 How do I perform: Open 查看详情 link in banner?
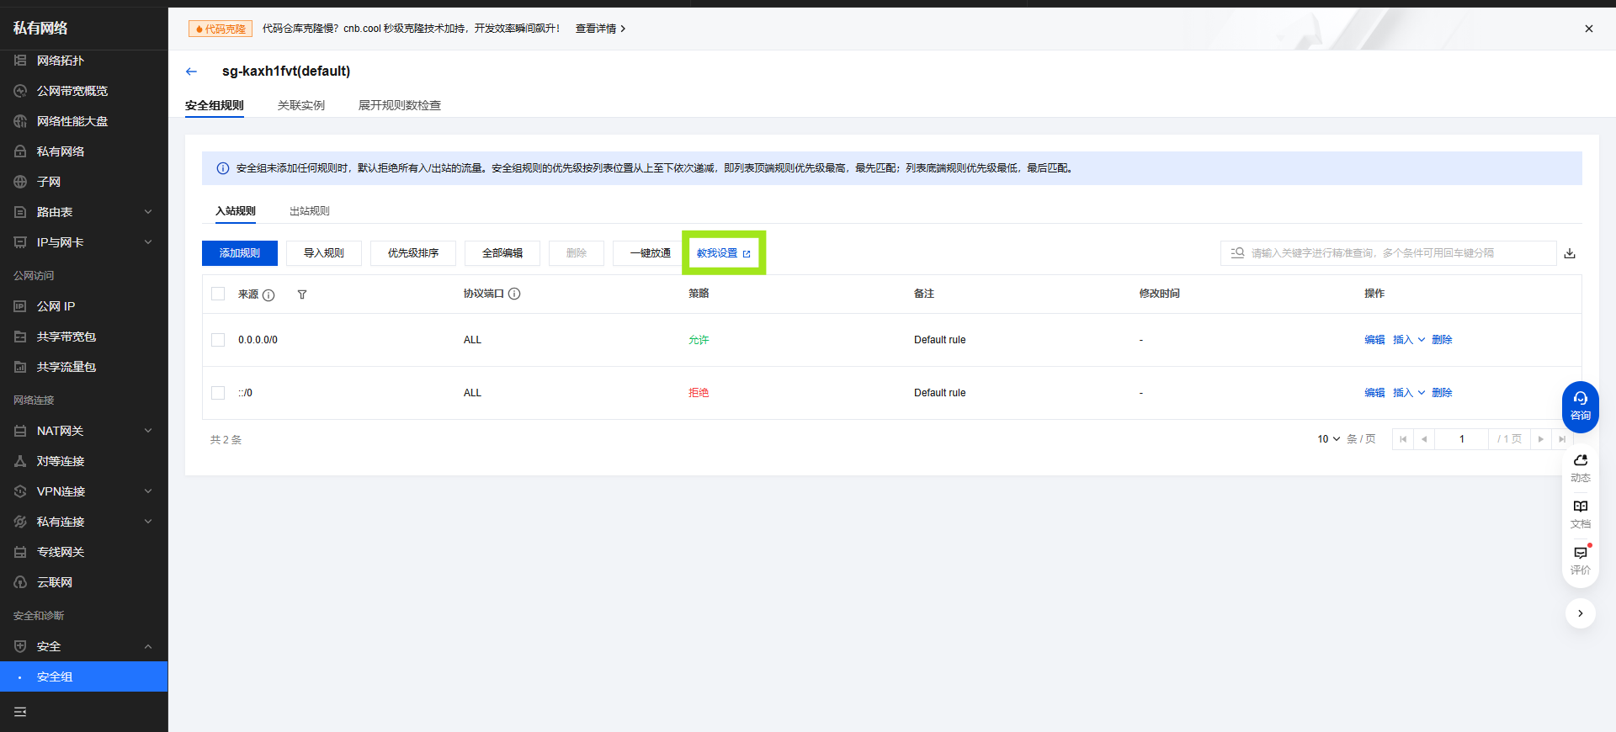tap(601, 29)
